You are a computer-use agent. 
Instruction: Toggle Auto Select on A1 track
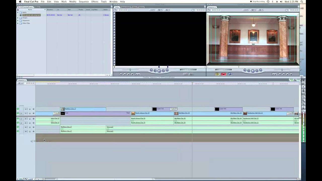pos(33,119)
